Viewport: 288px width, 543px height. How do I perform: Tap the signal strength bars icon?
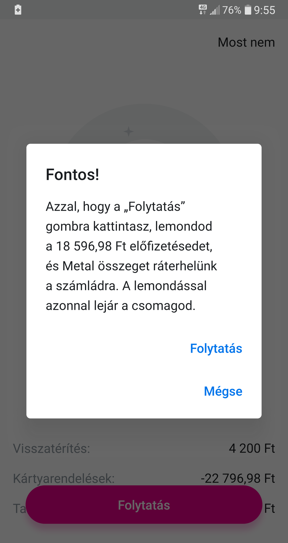(214, 10)
